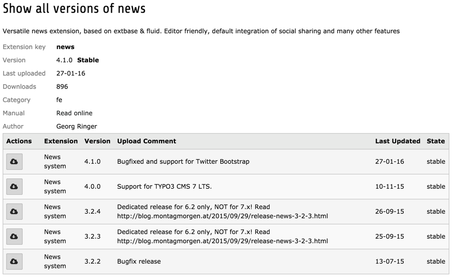Open the blog URL in the 3.2.3 row
Screen dimensions: 453x279
[222, 241]
